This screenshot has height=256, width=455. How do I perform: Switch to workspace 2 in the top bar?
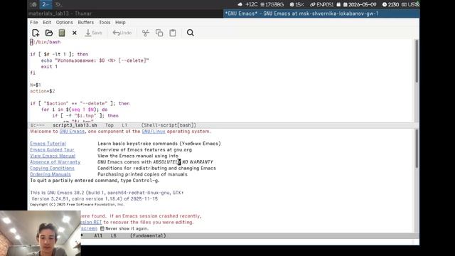click(45, 4)
